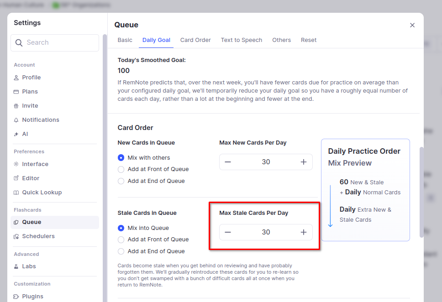The height and width of the screenshot is (302, 442).
Task: Open Schedulers settings in sidebar
Action: 38,236
